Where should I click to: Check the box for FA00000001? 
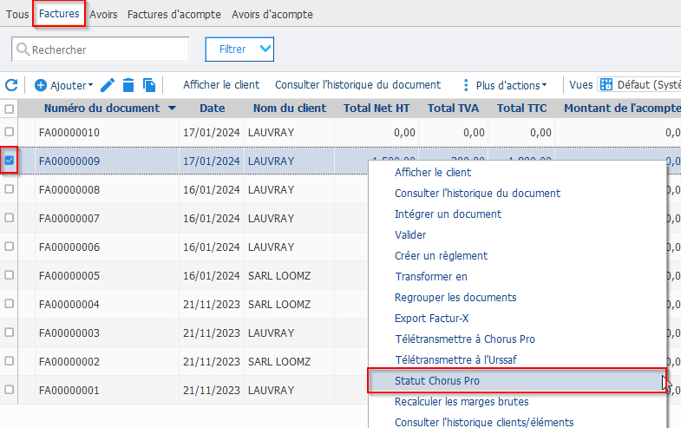(9, 390)
